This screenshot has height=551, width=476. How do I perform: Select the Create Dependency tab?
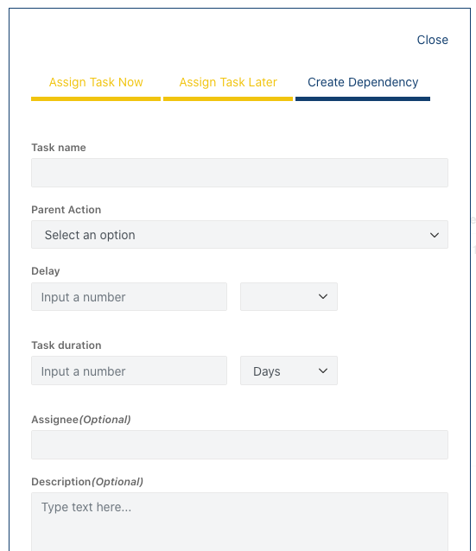point(363,82)
